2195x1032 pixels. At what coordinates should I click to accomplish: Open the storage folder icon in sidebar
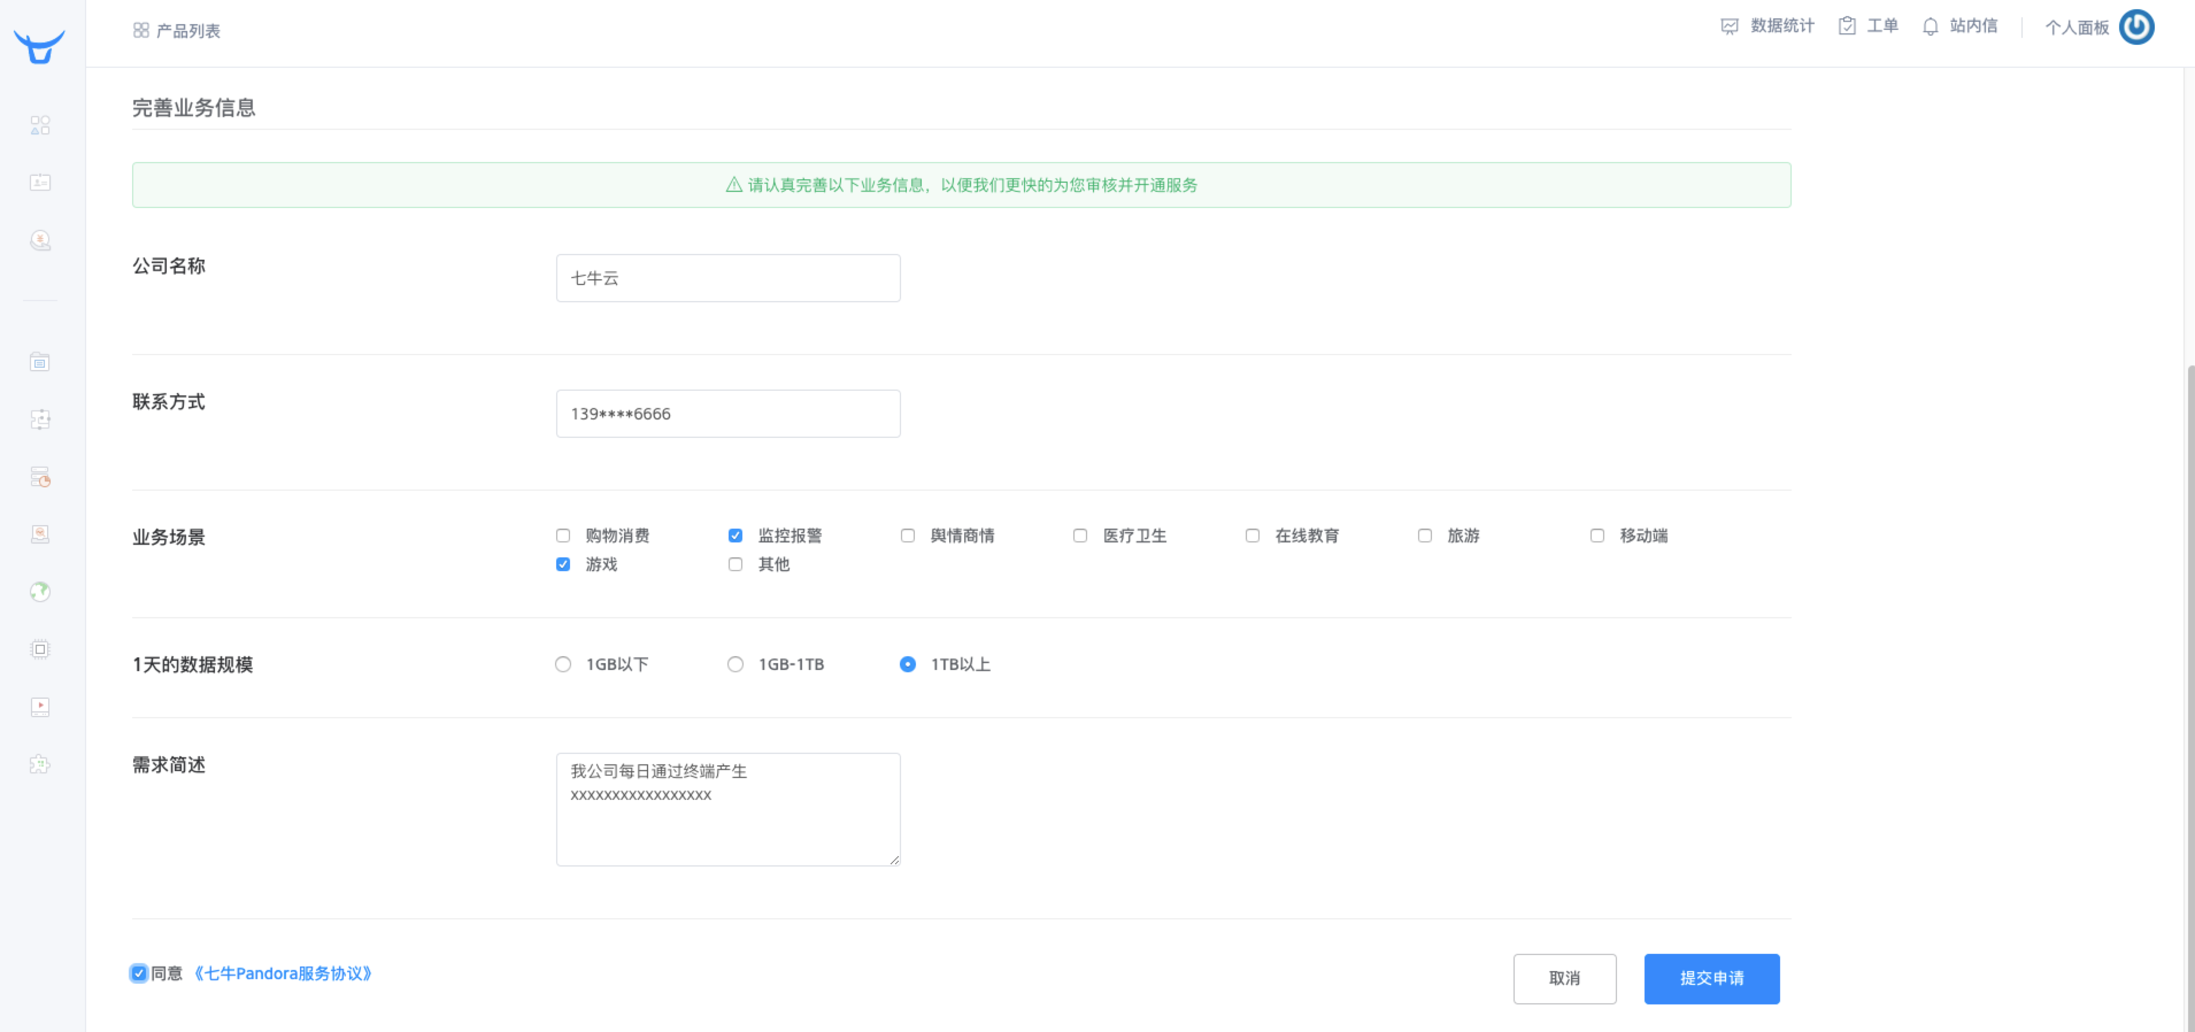[40, 361]
